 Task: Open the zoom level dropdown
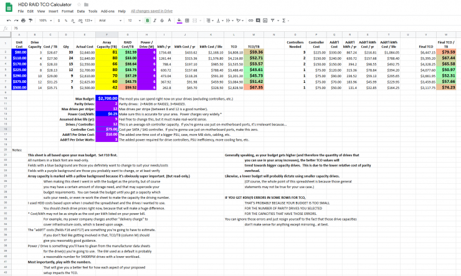[x=45, y=21]
